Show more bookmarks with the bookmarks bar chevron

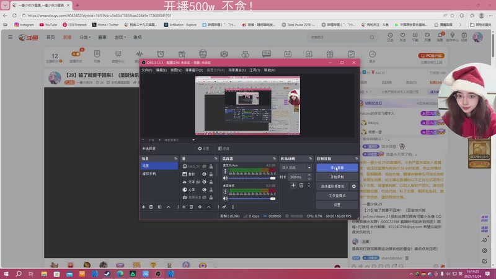460,25
